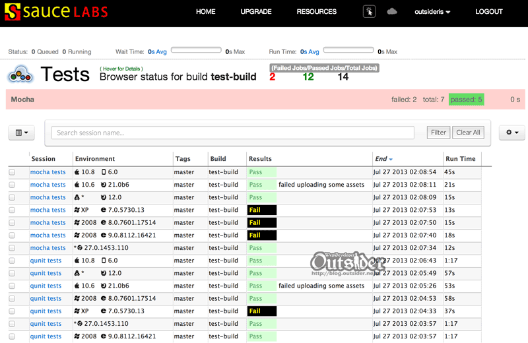
Task: Check the box for mocha tests 02:08:09
Action: (x=12, y=197)
